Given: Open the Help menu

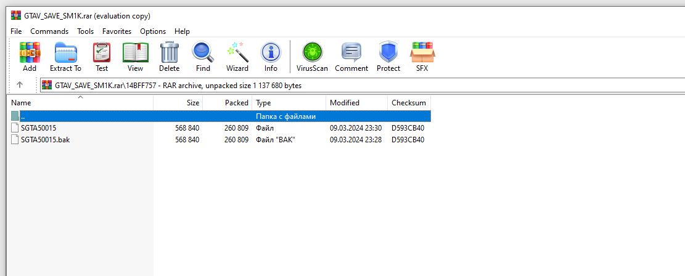Looking at the screenshot, I should [x=182, y=31].
